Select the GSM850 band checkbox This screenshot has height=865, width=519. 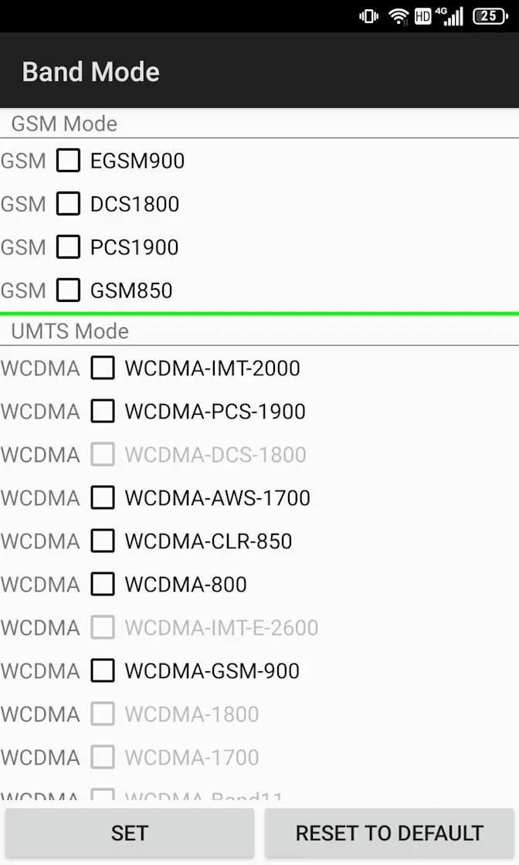pyautogui.click(x=69, y=290)
